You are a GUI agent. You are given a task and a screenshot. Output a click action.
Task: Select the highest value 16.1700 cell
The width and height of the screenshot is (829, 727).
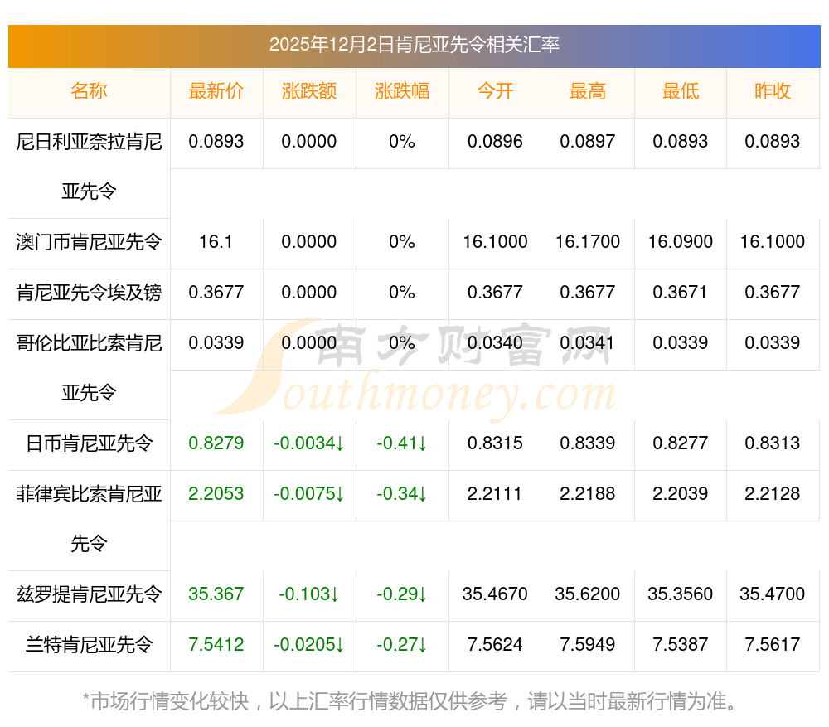pyautogui.click(x=588, y=242)
